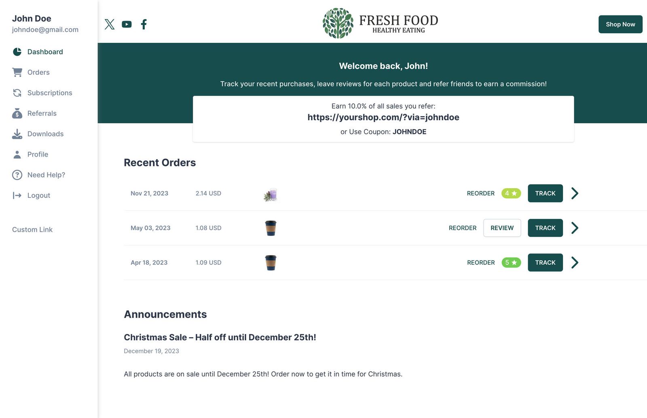Open Profile using the person icon
The height and width of the screenshot is (418, 647).
[x=17, y=154]
